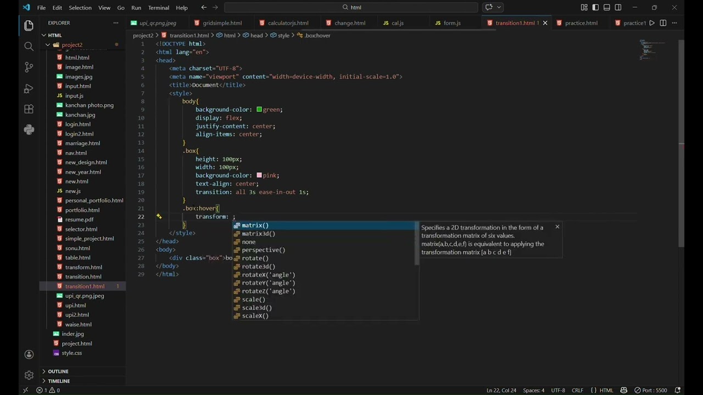Close the suggestion details popup
The image size is (703, 395).
[557, 227]
